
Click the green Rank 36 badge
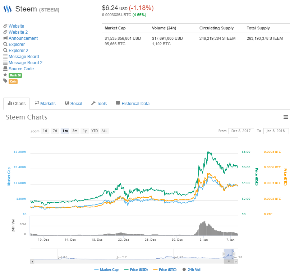[15, 75]
